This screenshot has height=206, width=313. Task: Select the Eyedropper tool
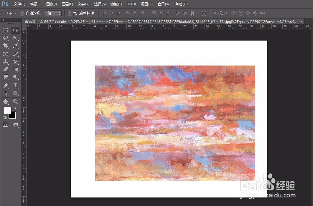tap(15, 46)
